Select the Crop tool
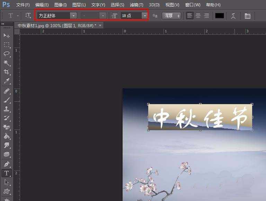Image resolution: width=266 pixels, height=201 pixels. click(7, 72)
